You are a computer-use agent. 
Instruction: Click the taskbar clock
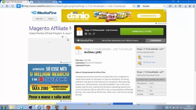click(x=188, y=108)
